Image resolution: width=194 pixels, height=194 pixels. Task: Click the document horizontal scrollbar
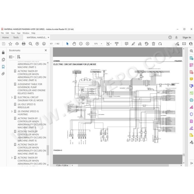pos(123,165)
